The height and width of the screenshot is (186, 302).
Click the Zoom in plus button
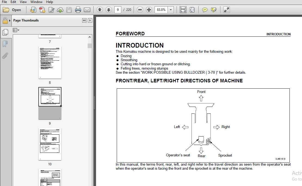(149, 10)
